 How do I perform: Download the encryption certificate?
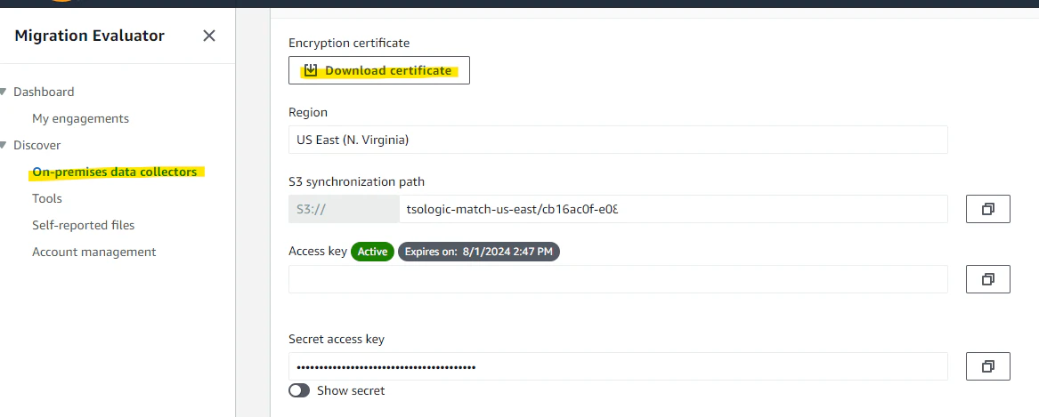379,70
